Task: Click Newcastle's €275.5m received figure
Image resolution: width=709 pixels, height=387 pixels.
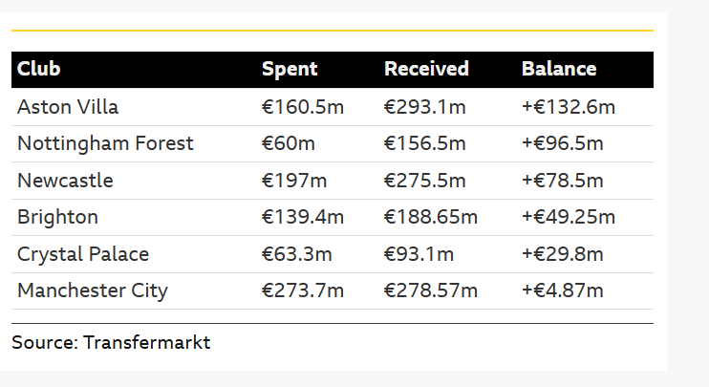Action: click(424, 181)
